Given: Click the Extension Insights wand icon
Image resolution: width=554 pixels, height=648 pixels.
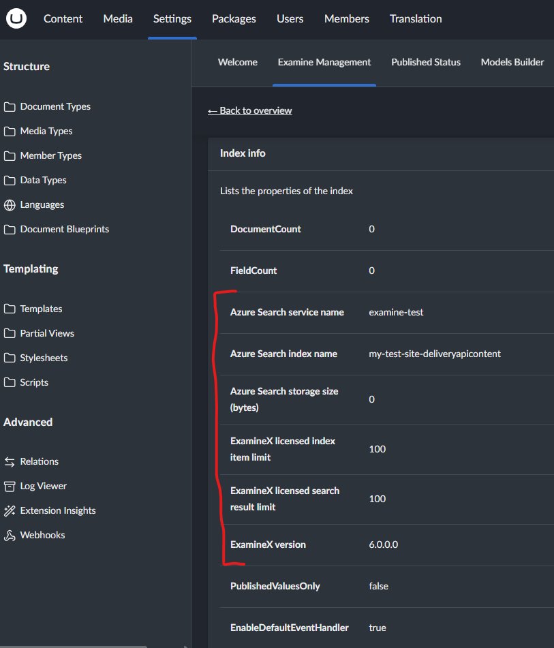Looking at the screenshot, I should click(10, 511).
